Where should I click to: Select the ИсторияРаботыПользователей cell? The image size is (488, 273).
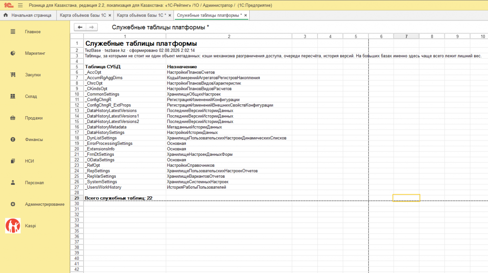coord(229,187)
